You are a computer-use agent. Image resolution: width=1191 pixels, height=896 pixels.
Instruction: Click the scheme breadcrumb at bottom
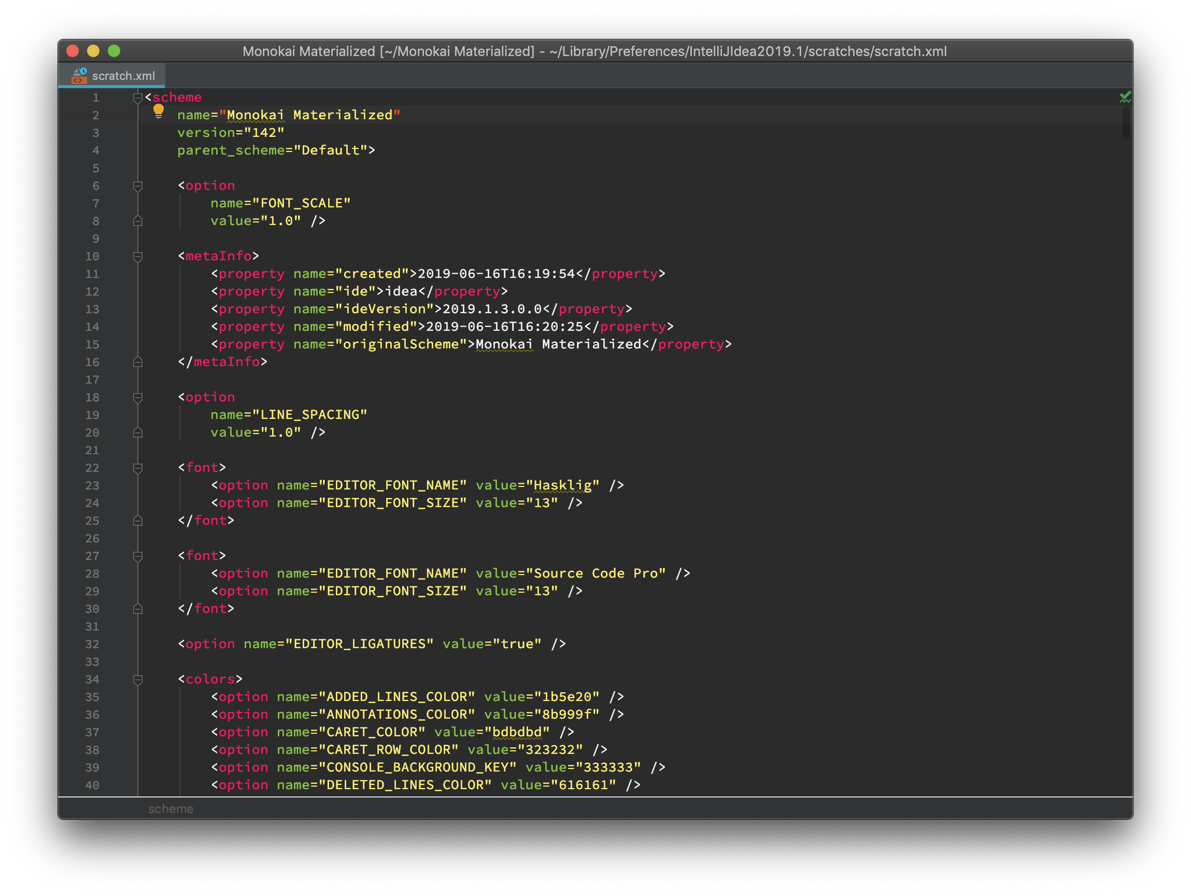[171, 809]
